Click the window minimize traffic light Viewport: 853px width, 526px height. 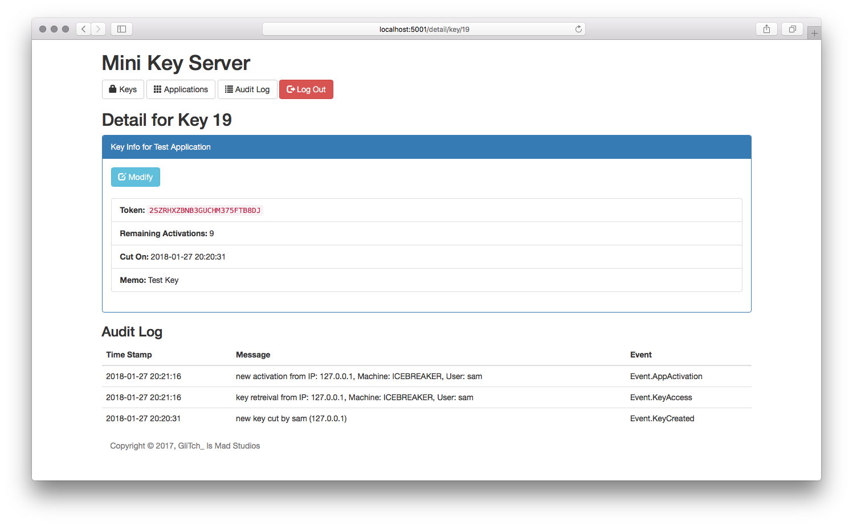pos(54,29)
